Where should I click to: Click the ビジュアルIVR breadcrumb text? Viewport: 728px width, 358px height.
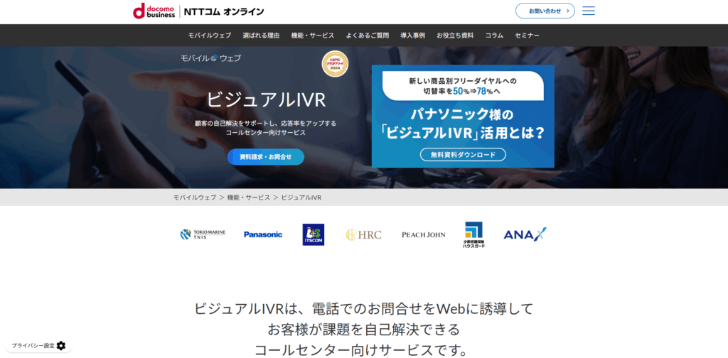pyautogui.click(x=301, y=197)
